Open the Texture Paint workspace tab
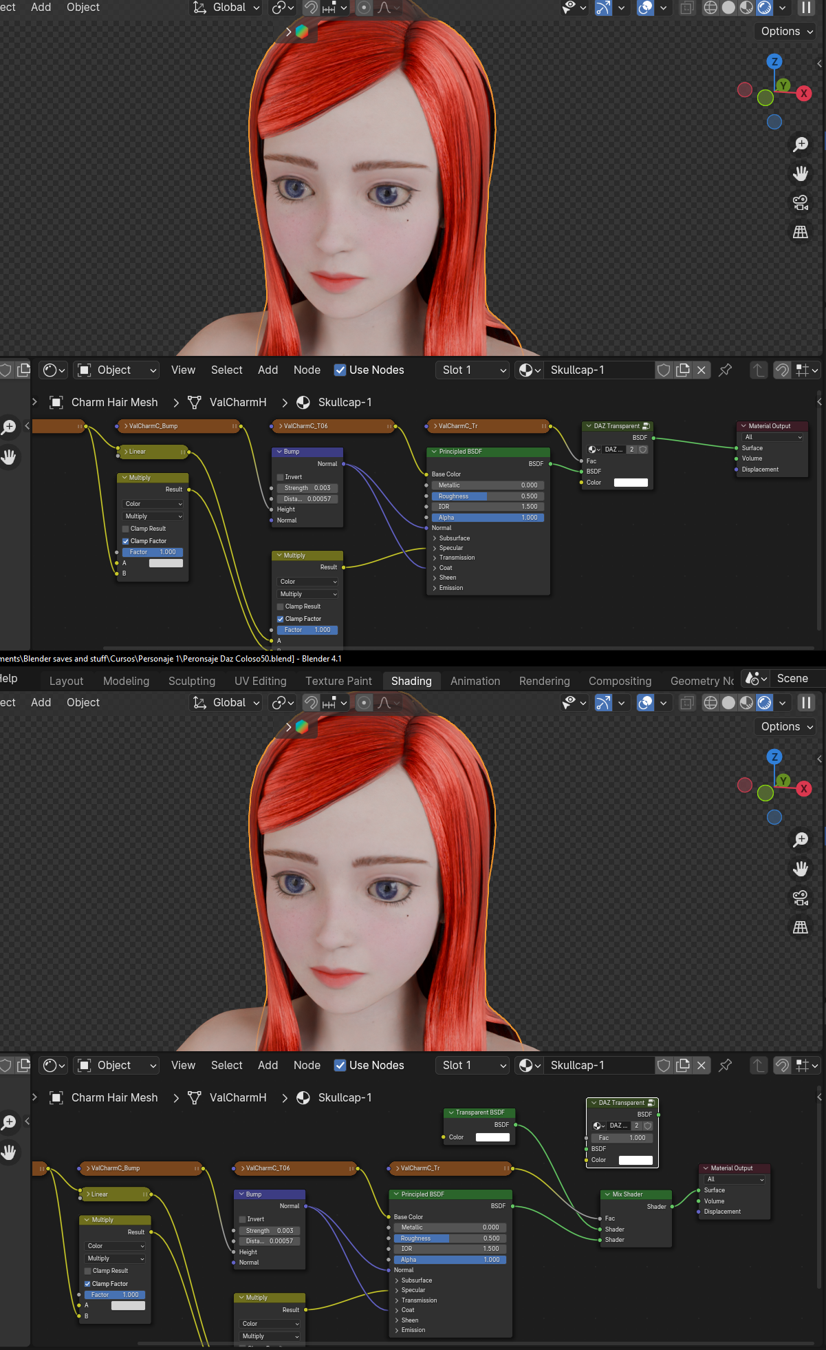The height and width of the screenshot is (1350, 826). click(x=338, y=681)
